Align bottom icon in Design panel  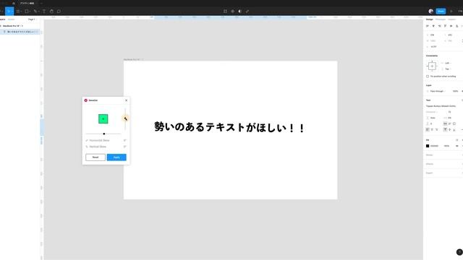(x=457, y=26)
